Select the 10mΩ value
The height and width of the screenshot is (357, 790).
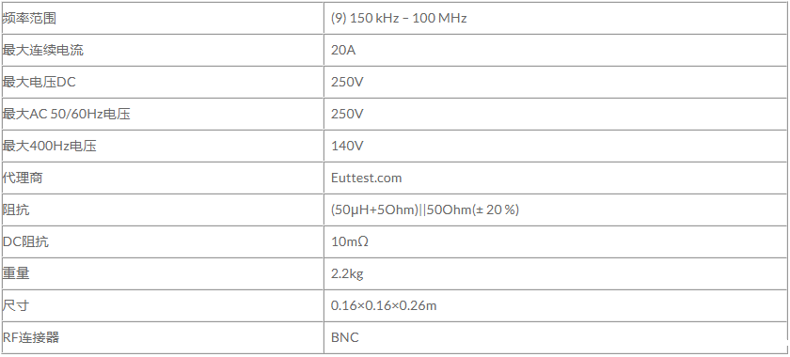349,241
